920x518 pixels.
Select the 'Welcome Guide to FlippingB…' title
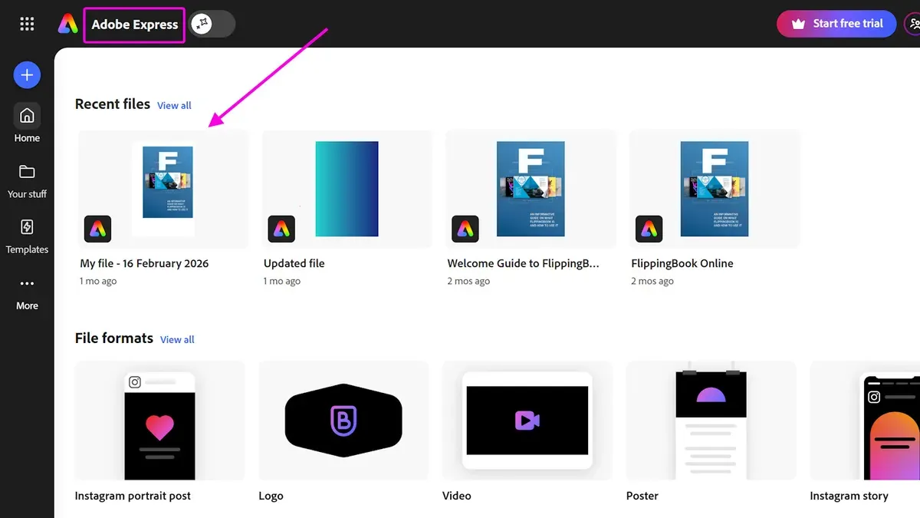524,263
